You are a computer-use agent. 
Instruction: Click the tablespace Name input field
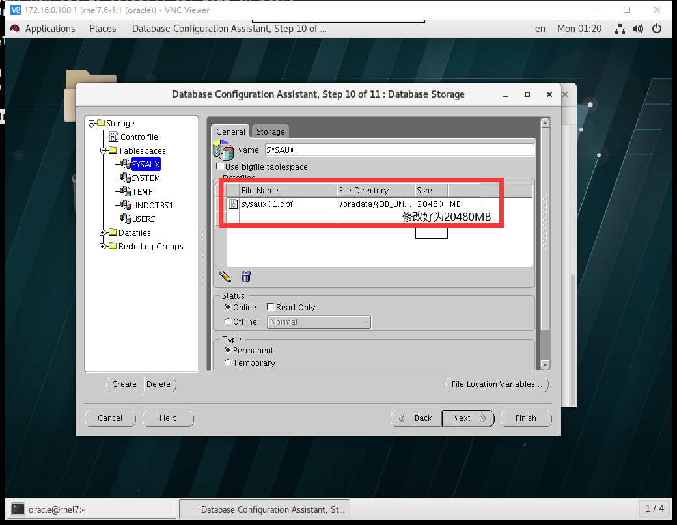(x=400, y=150)
